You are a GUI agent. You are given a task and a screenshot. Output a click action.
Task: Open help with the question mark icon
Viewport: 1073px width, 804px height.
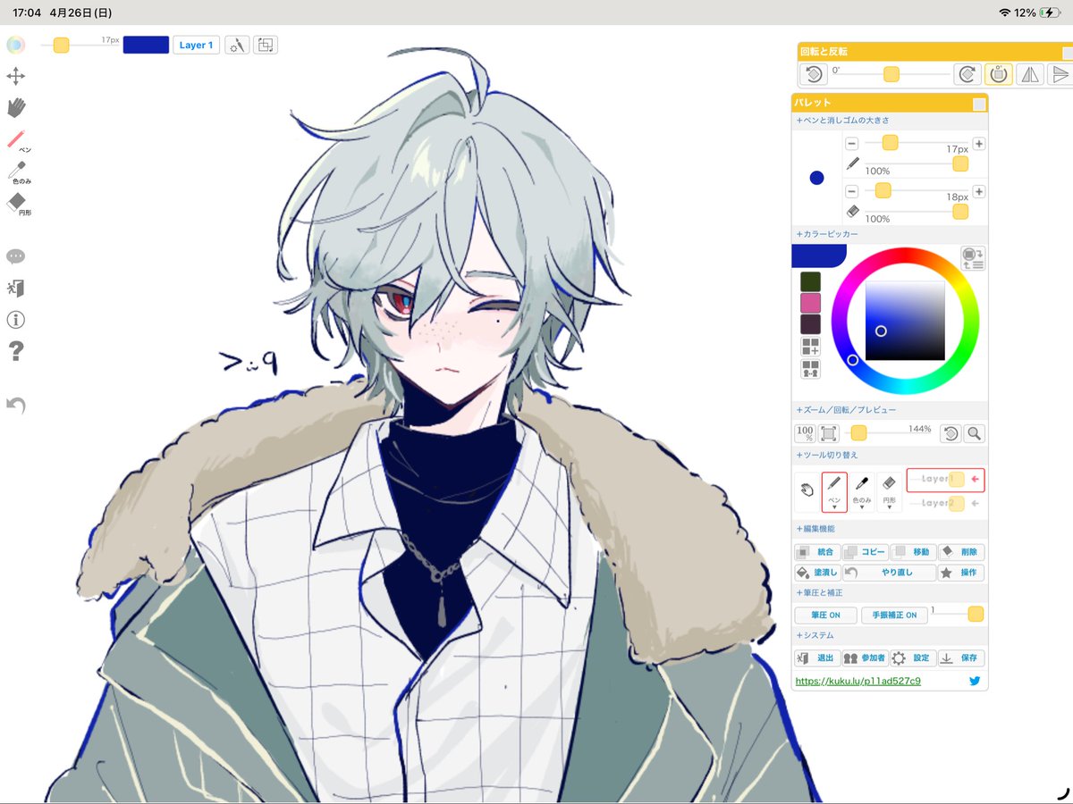[x=15, y=351]
